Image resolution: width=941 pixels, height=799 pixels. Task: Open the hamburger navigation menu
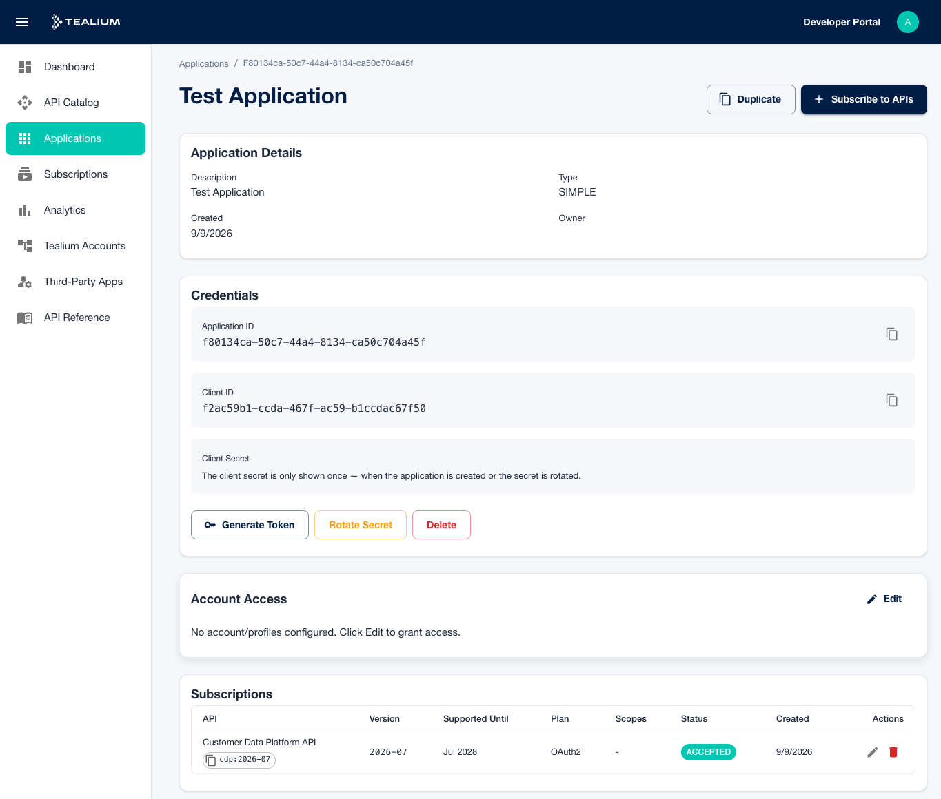coord(22,22)
